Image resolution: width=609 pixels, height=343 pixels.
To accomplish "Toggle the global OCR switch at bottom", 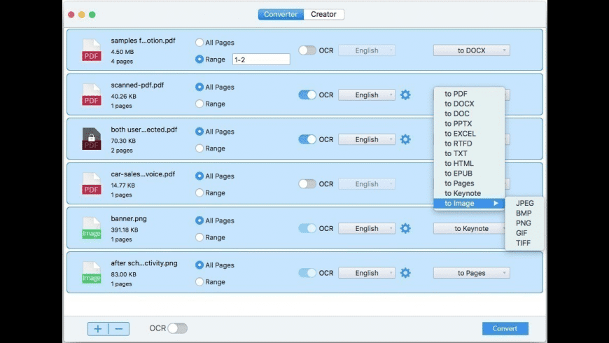I will (x=177, y=328).
